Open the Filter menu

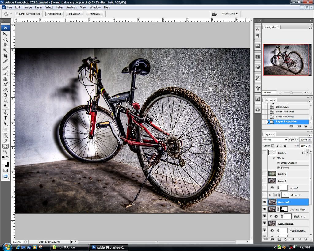click(59, 7)
